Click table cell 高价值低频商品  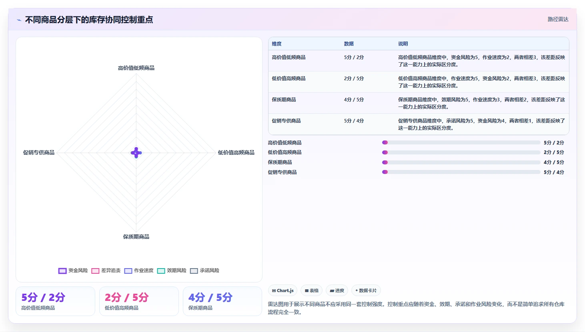(x=288, y=57)
